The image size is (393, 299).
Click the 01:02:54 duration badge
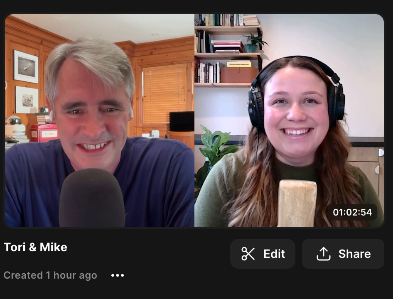coord(352,212)
